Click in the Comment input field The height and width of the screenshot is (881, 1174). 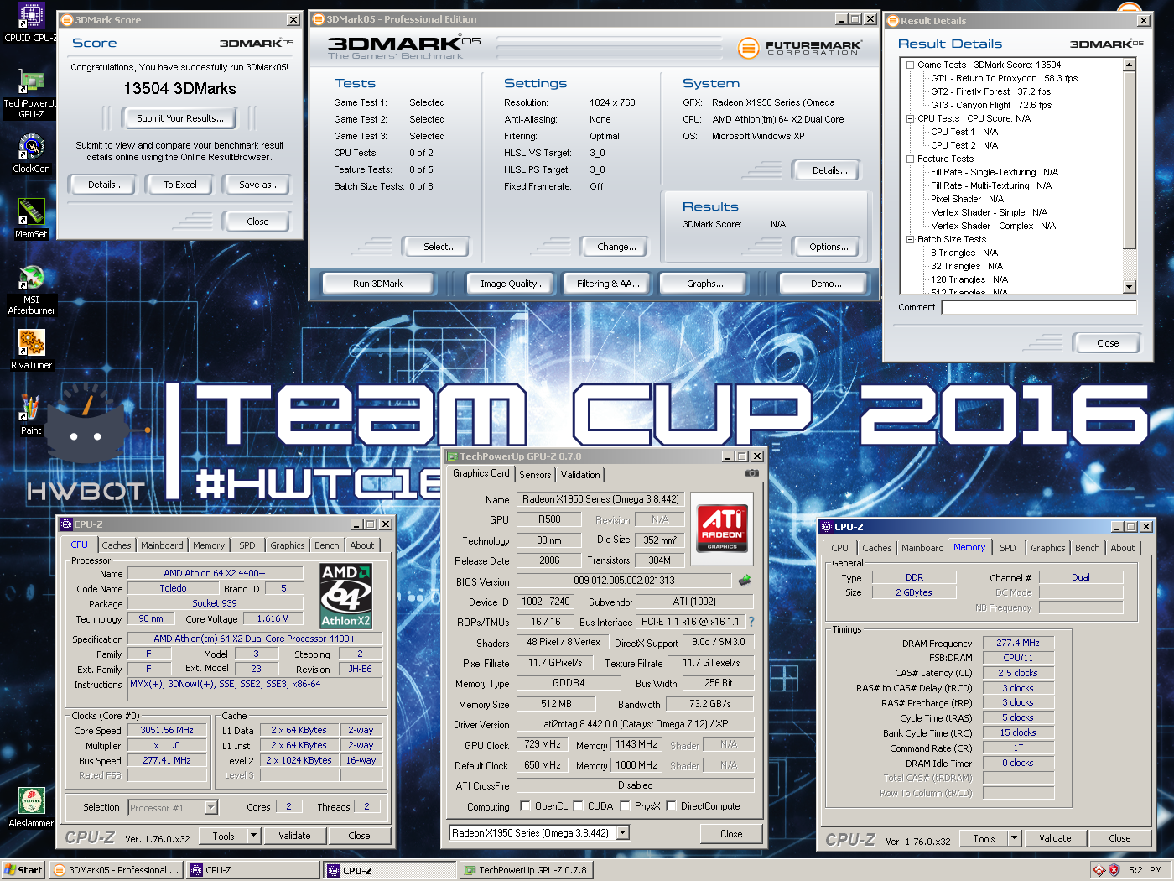[1039, 307]
